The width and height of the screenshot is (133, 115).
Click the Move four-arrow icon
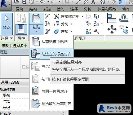tap(112, 29)
